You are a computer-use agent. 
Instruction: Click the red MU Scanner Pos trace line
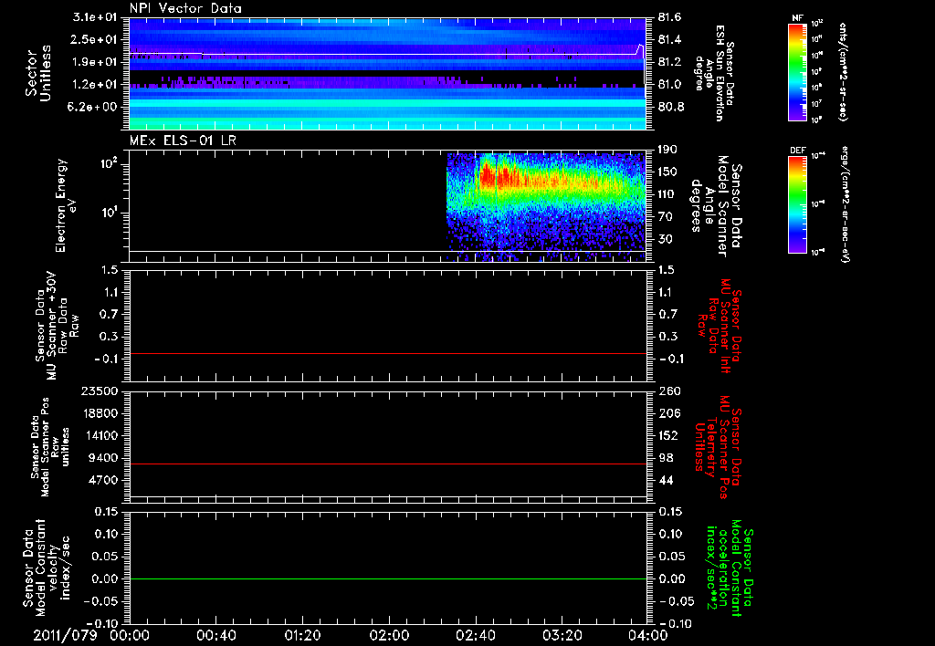388,464
